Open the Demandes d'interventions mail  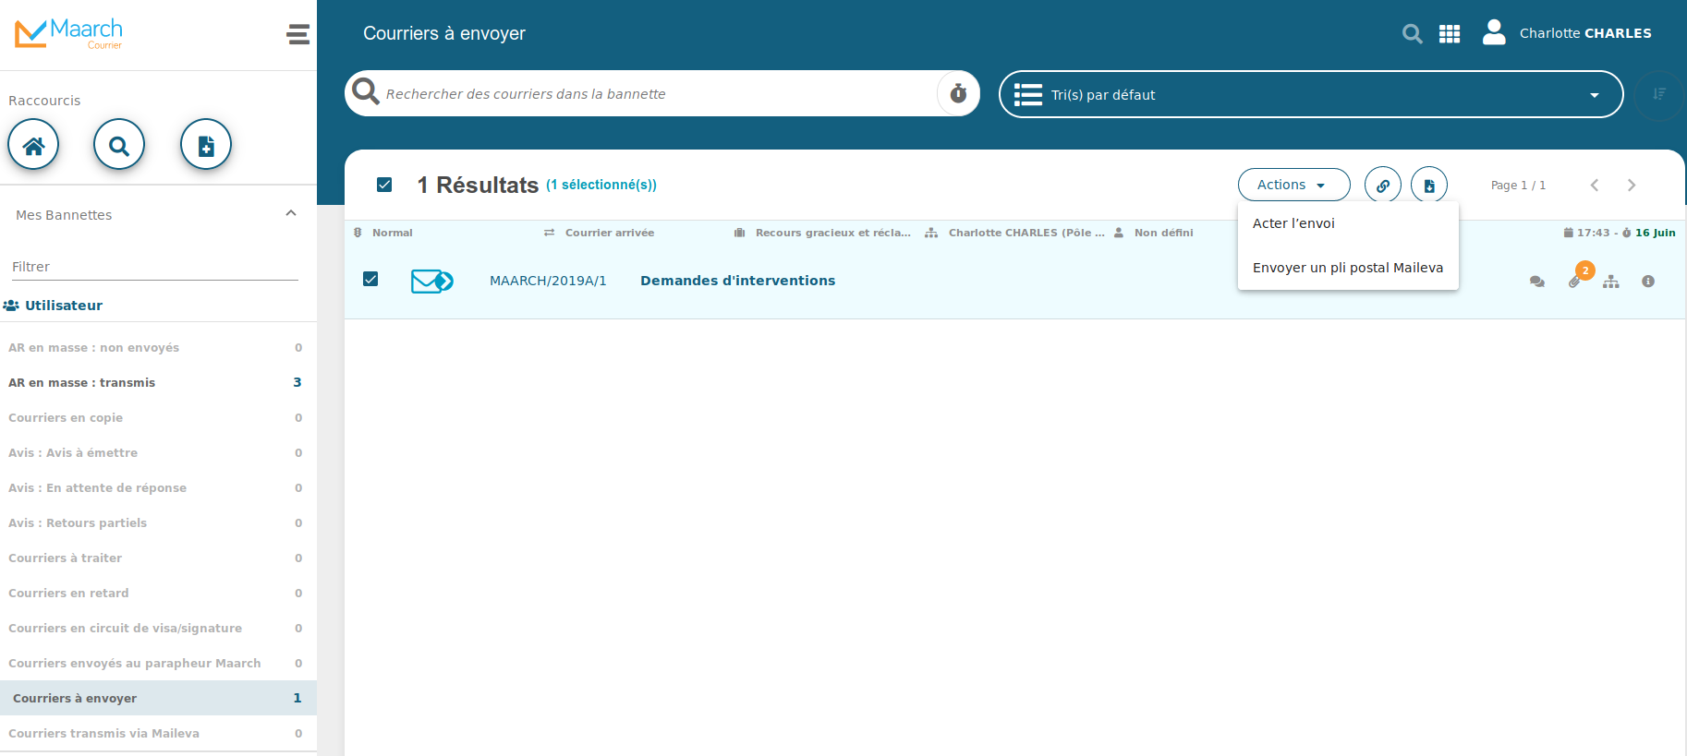pyautogui.click(x=737, y=281)
